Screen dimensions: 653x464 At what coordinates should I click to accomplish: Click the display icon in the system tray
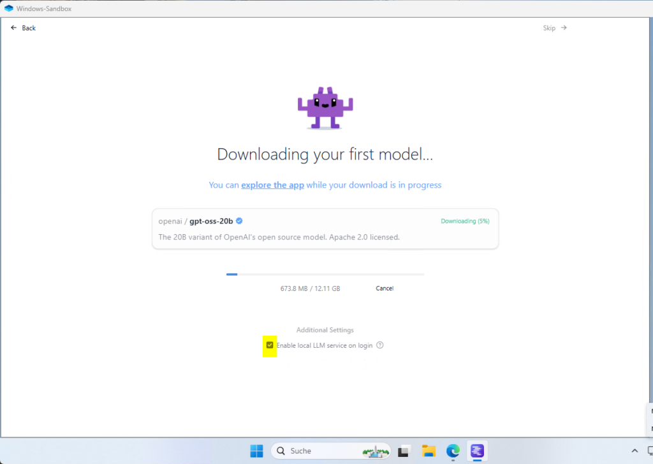pyautogui.click(x=650, y=451)
